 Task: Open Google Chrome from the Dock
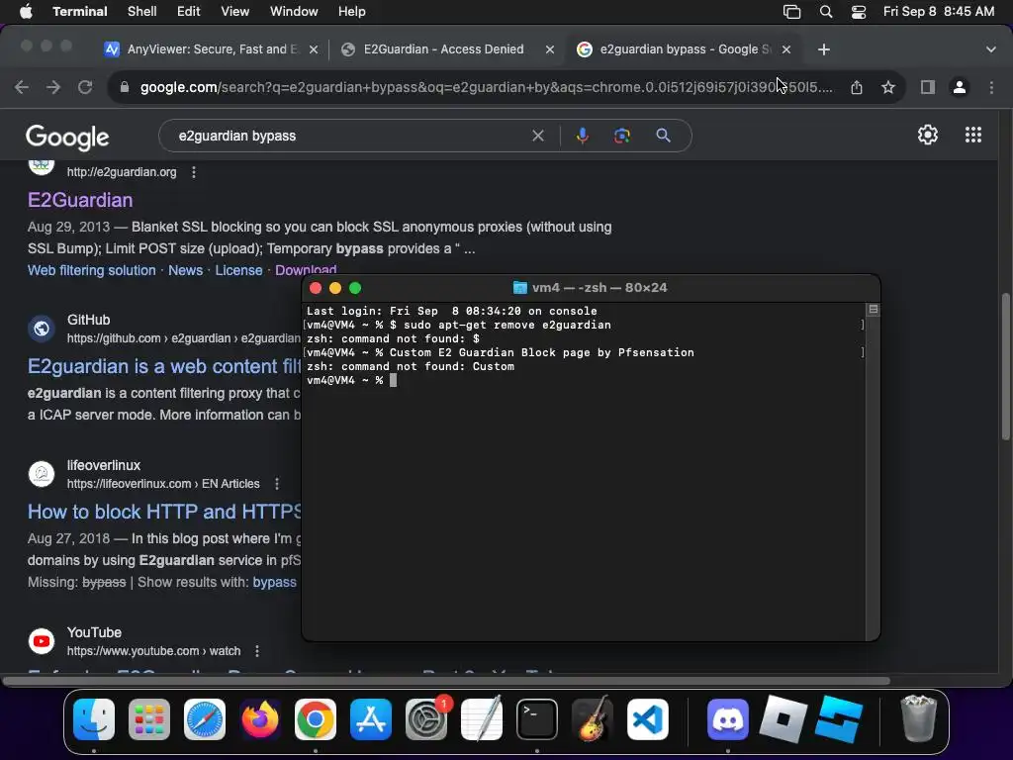pos(316,719)
